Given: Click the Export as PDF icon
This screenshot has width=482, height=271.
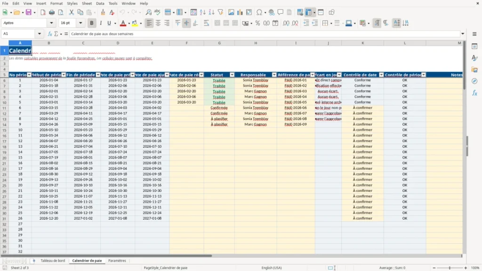Looking at the screenshot, I should click(43, 12).
